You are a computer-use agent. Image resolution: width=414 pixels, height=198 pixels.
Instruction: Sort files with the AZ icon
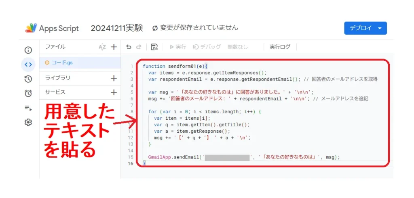[x=102, y=47]
